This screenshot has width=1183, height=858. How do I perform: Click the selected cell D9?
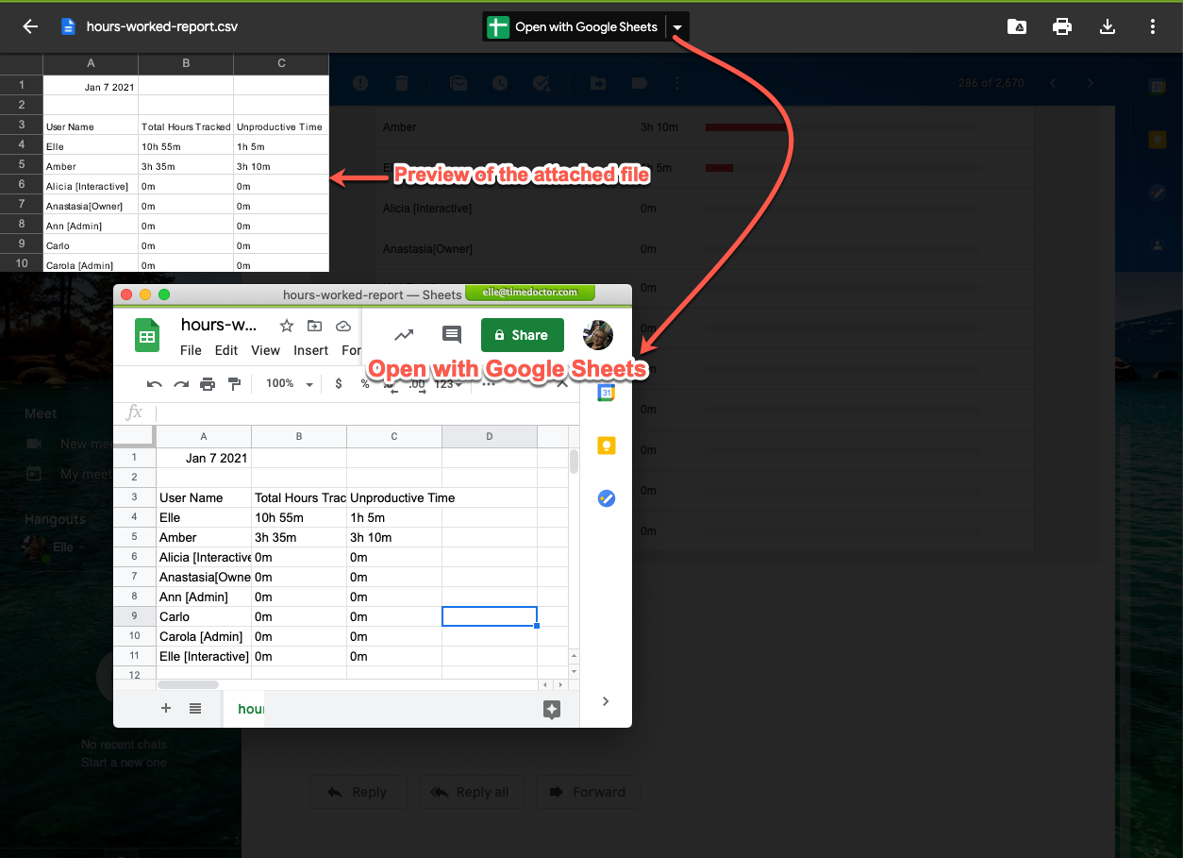pos(490,616)
